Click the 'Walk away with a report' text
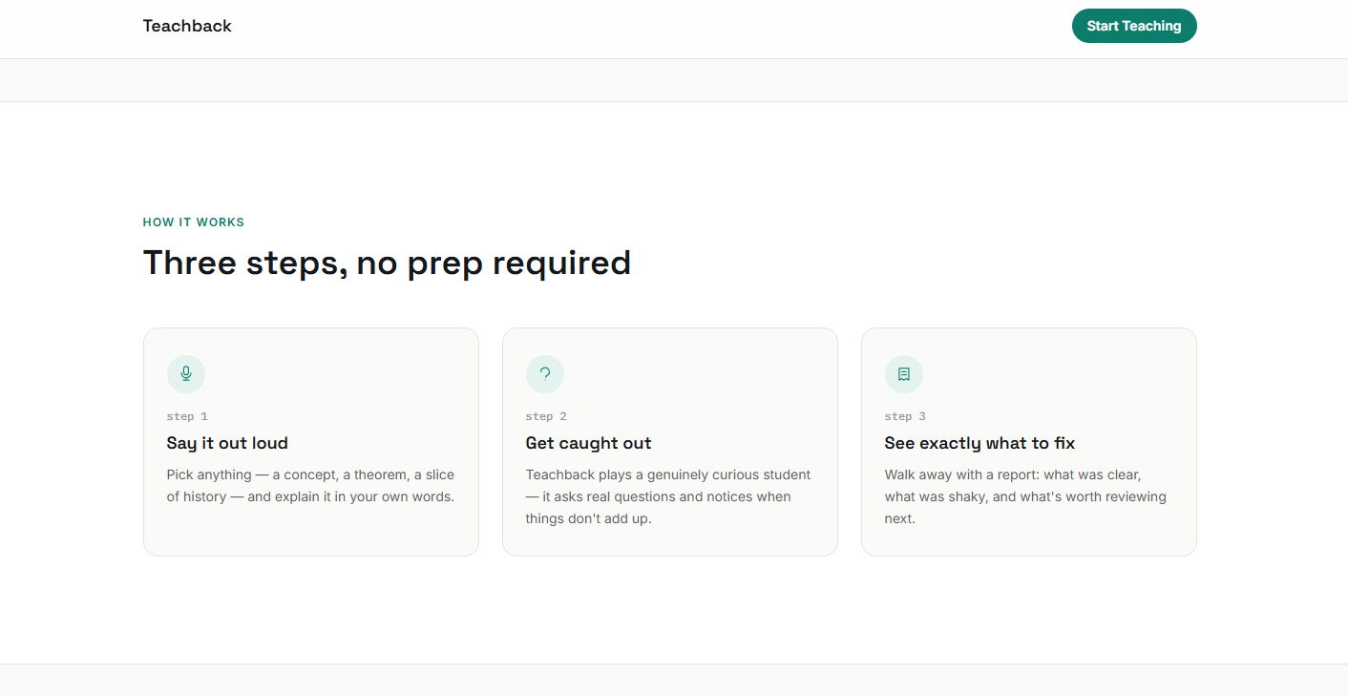The height and width of the screenshot is (696, 1348). (x=1025, y=496)
